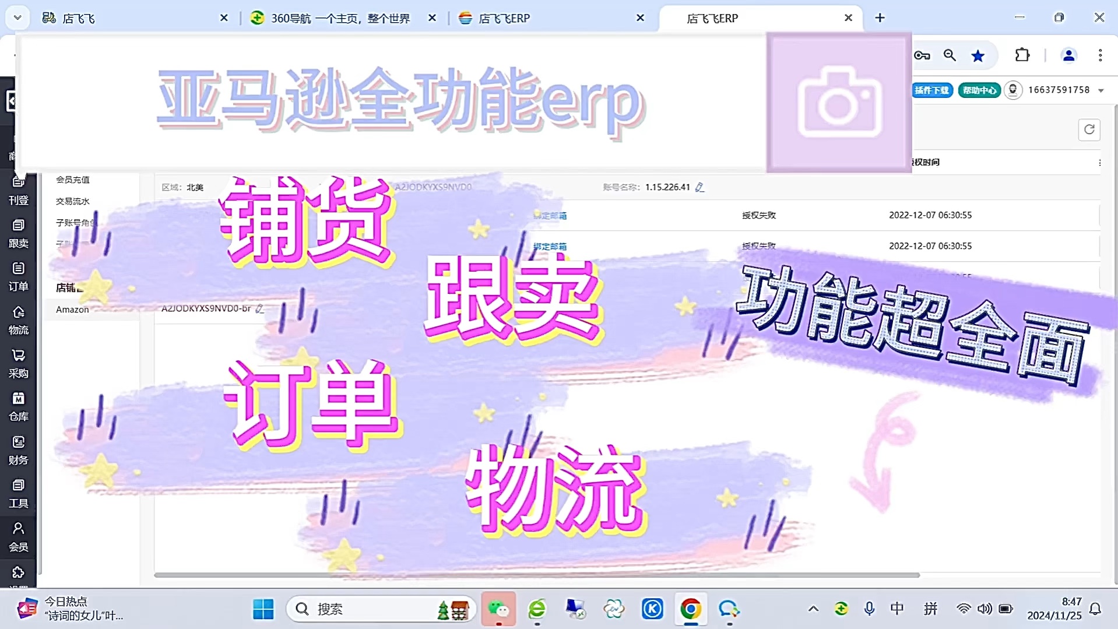Switch to the 店飞飞 browser tab
Screen dimensions: 1118x629
[x=134, y=18]
